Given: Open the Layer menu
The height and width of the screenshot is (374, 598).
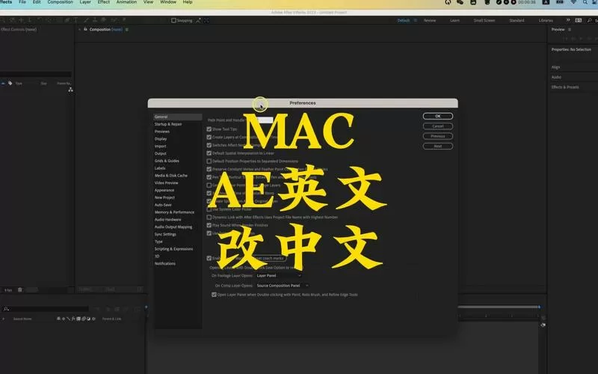Looking at the screenshot, I should point(85,2).
